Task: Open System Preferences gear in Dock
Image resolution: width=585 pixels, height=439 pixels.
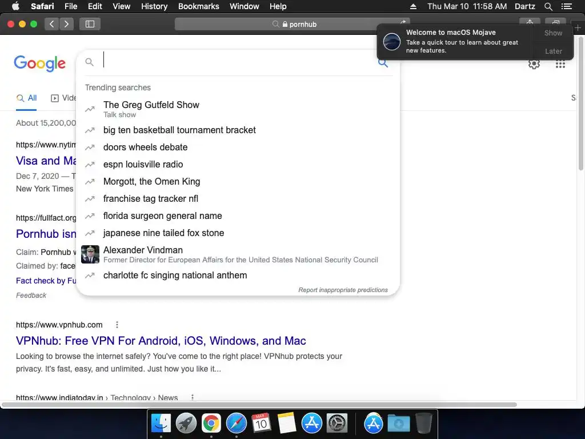Action: coord(337,424)
